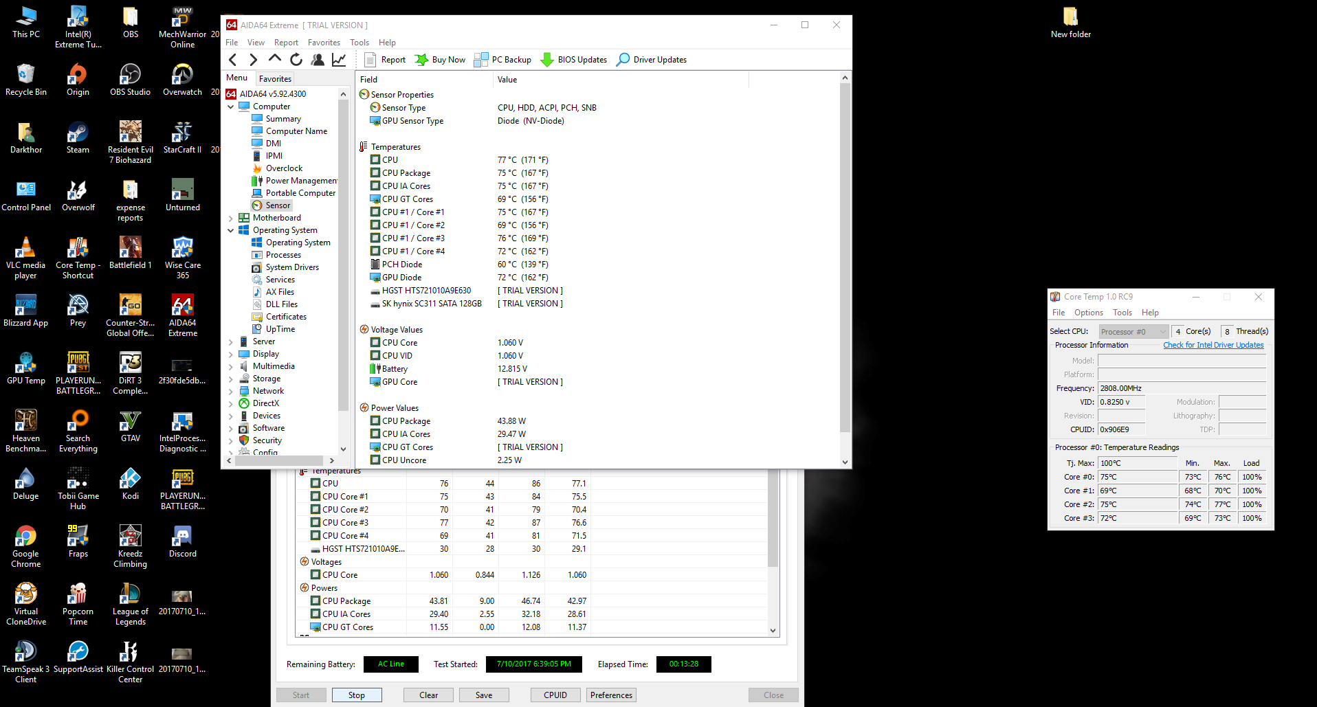Click Buy Now in the toolbar
Screen dimensions: 1317x707
pos(440,60)
